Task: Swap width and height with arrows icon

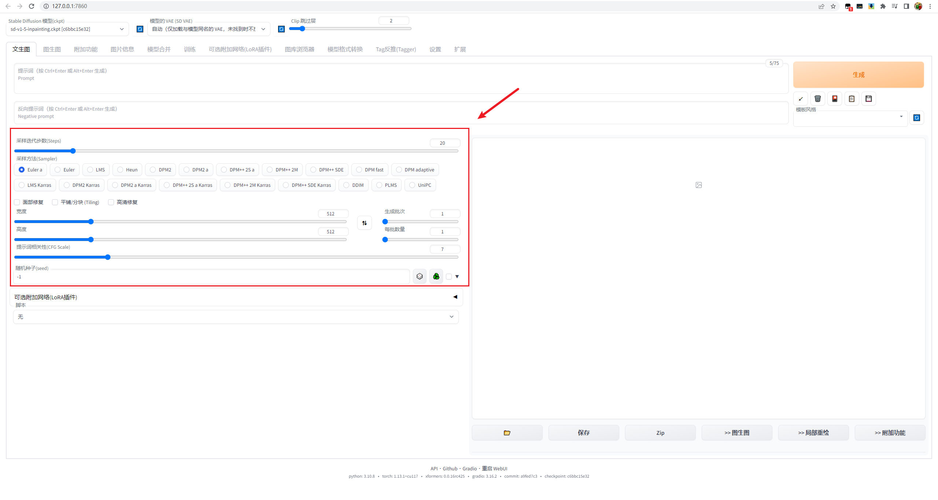Action: pyautogui.click(x=365, y=223)
